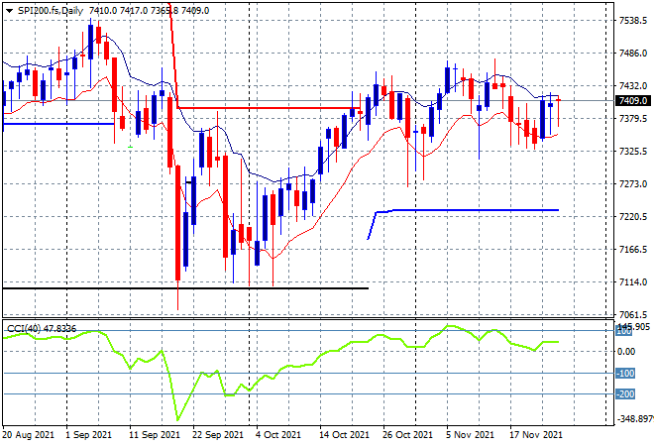Click the 11 Sep 2021 date label
Screen dimensions: 654x446
[x=155, y=435]
